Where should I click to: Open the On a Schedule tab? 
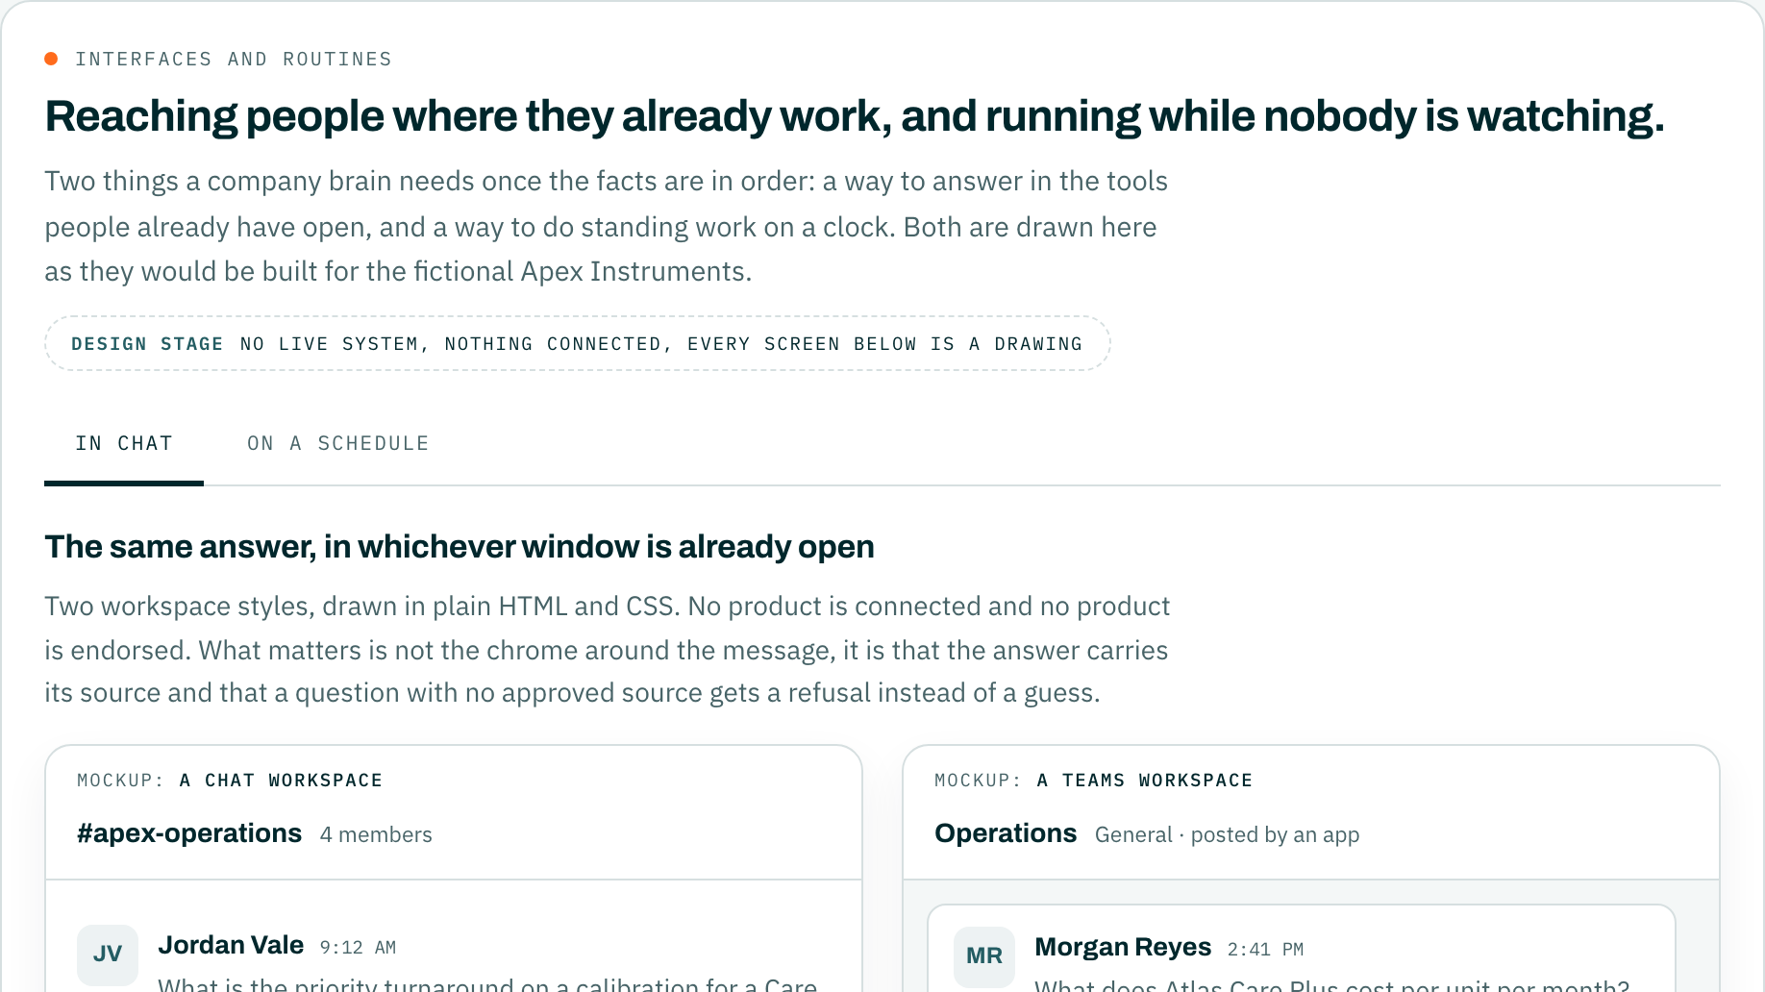click(337, 443)
